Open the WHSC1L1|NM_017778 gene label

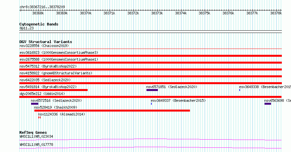(x=36, y=144)
